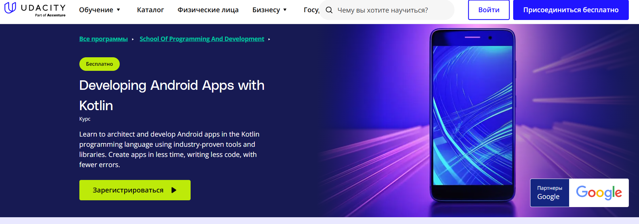Open the Физические лица menu item
Image resolution: width=639 pixels, height=224 pixels.
[x=208, y=10]
